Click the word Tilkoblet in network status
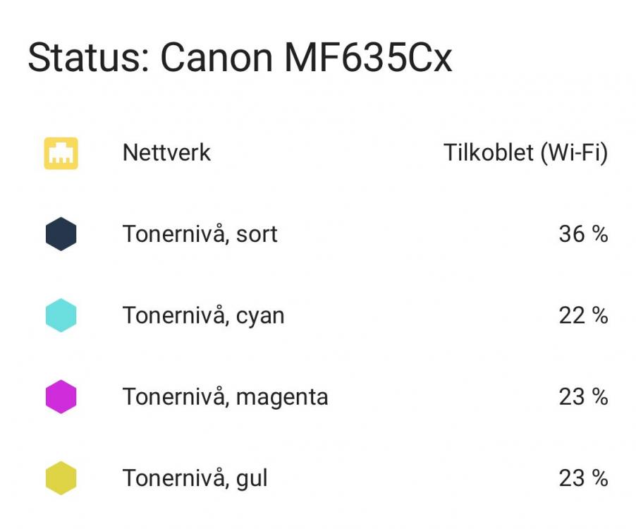Viewport: 636px width, 529px height. click(x=489, y=152)
